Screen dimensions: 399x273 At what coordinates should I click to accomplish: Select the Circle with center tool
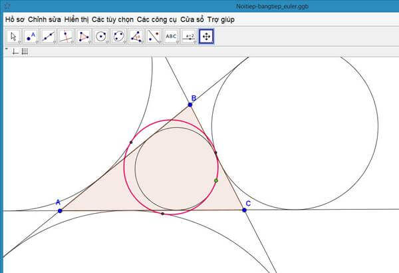(x=101, y=37)
